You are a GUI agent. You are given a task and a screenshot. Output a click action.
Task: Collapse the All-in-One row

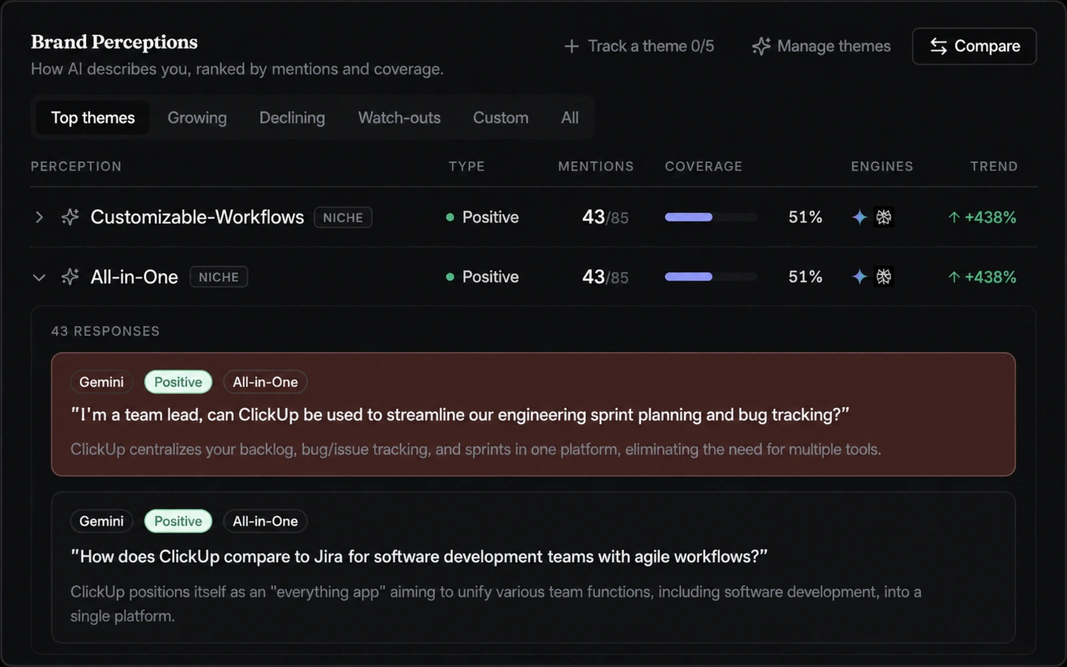[39, 277]
